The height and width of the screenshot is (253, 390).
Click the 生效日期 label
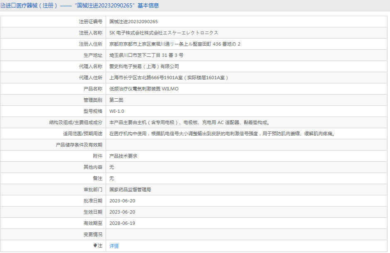point(93,212)
